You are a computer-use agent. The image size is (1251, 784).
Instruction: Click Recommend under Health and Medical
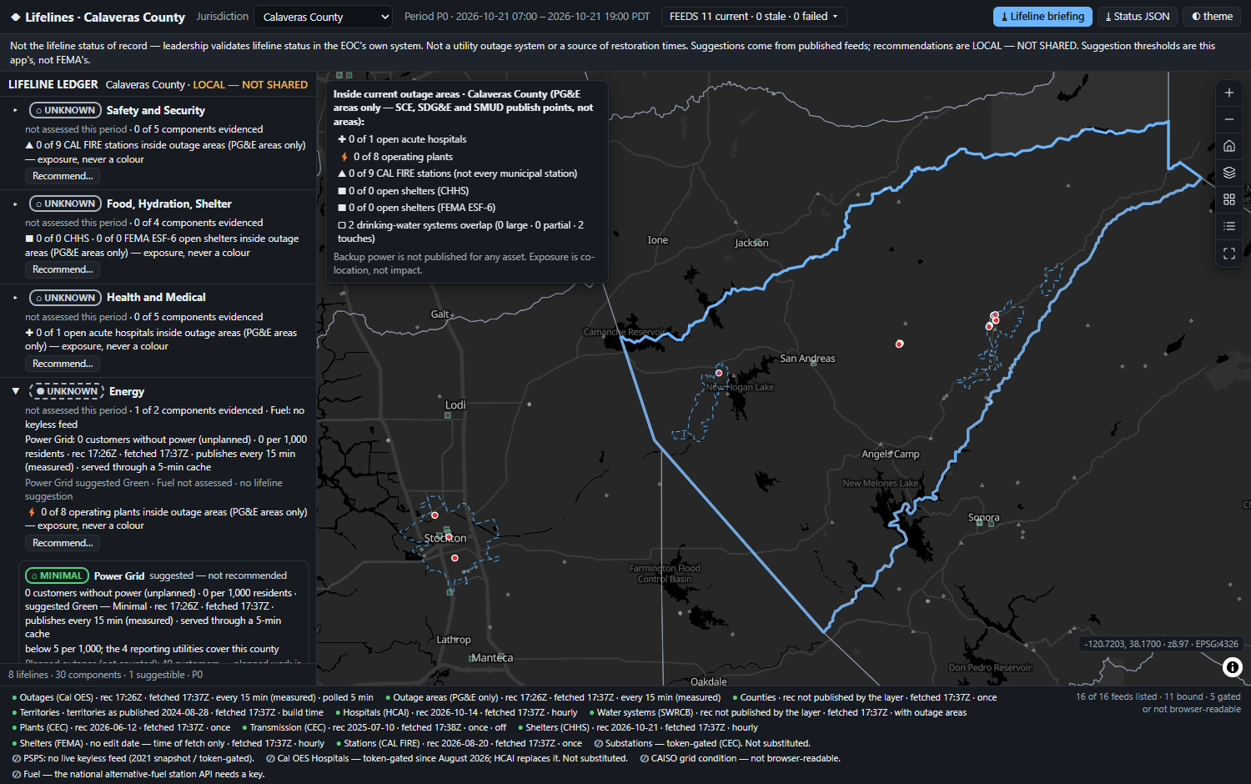pos(63,364)
